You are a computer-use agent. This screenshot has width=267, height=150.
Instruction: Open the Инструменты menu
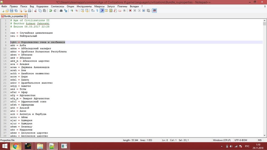pyautogui.click(x=84, y=6)
